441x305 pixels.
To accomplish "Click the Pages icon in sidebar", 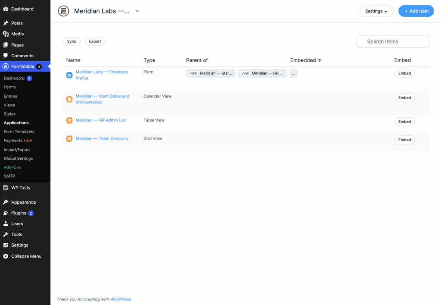I will coord(6,45).
